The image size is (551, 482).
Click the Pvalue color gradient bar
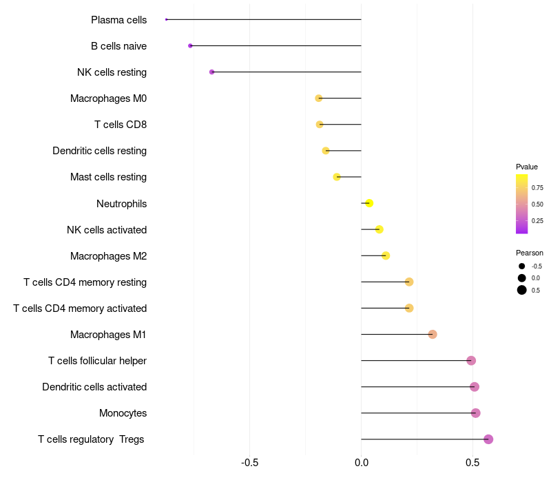521,204
